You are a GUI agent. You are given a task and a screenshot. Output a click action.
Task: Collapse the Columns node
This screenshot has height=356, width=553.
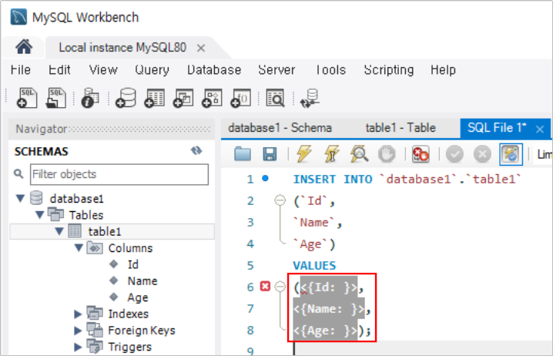click(x=79, y=247)
